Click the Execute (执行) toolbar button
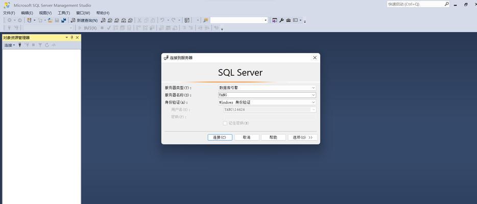Screen dimensions: 477x204 87,28
